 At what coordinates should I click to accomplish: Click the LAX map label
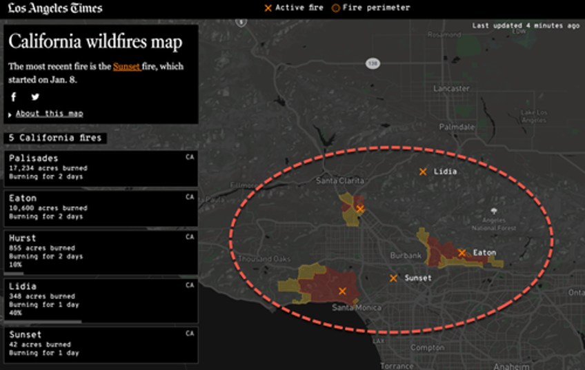pos(378,341)
